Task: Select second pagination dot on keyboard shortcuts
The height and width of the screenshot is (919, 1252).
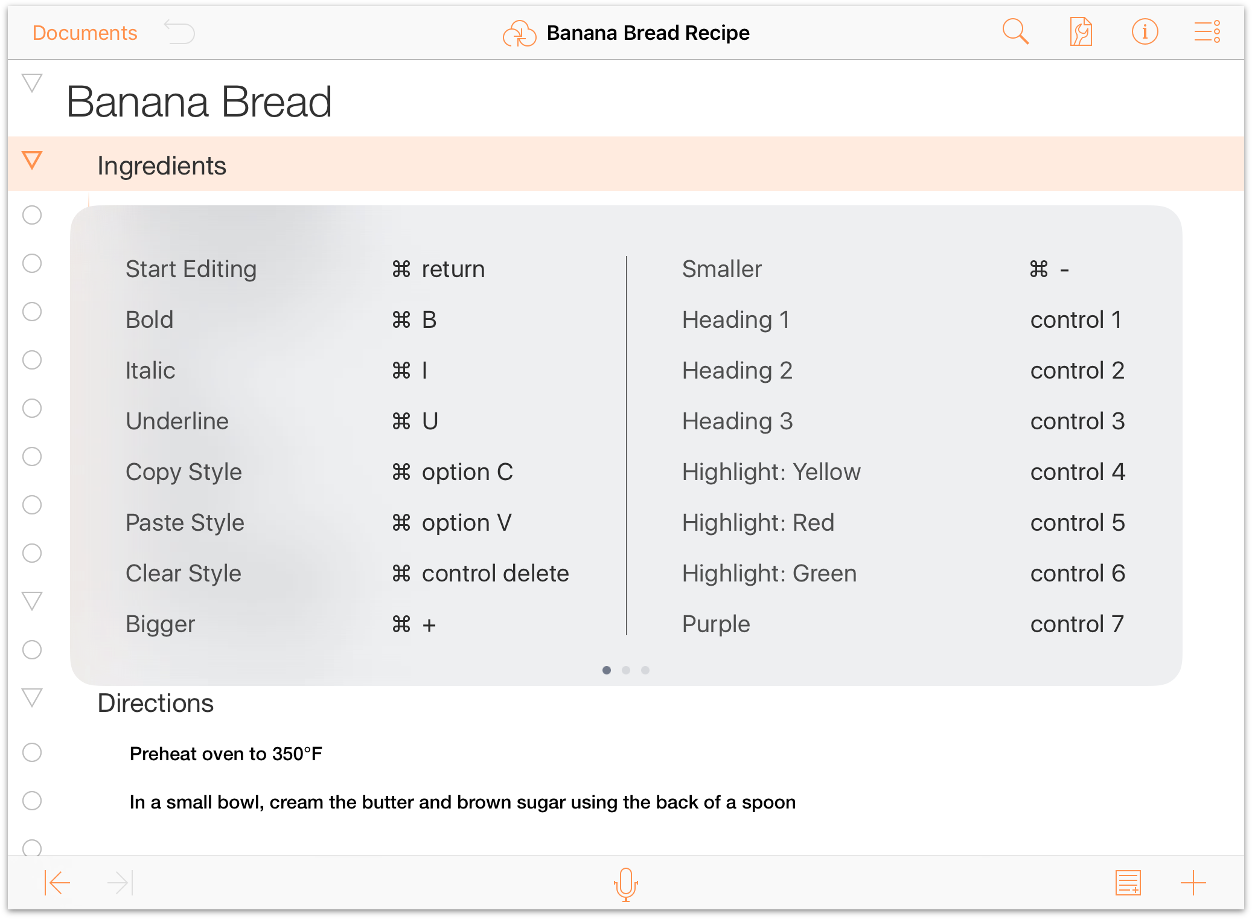Action: coord(626,669)
